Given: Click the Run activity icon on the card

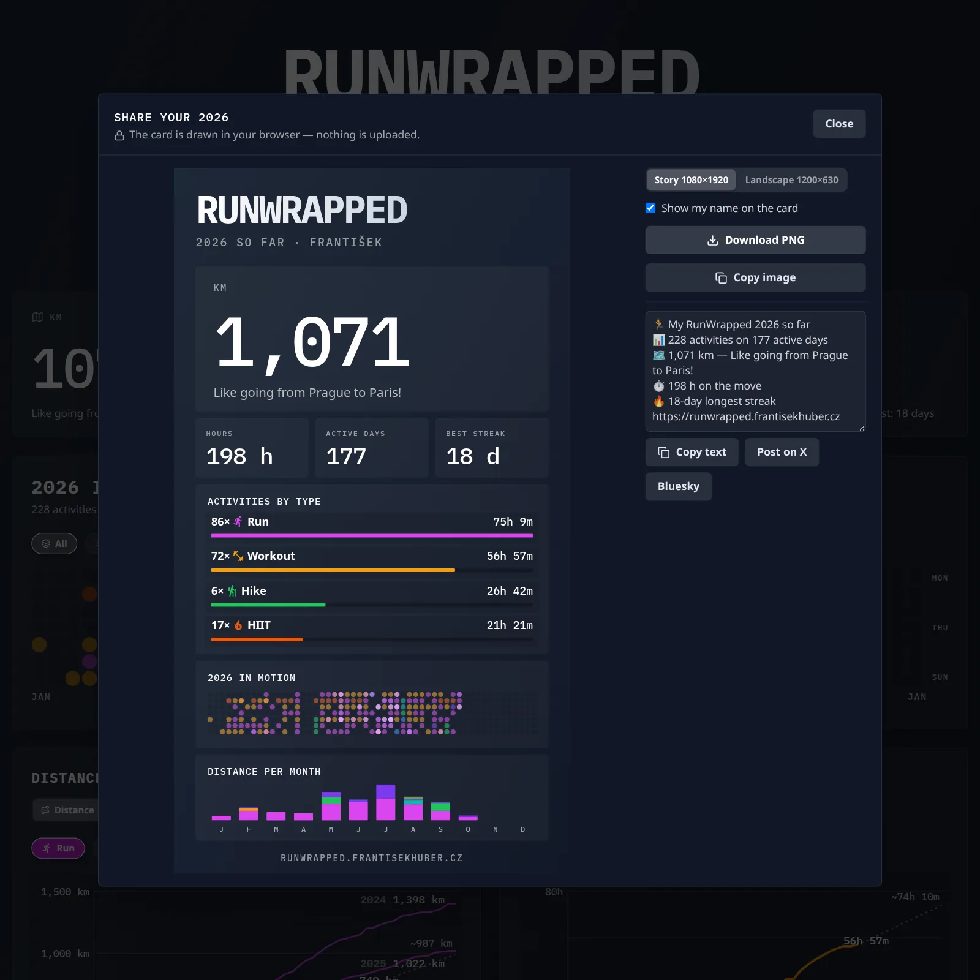Looking at the screenshot, I should (x=238, y=522).
